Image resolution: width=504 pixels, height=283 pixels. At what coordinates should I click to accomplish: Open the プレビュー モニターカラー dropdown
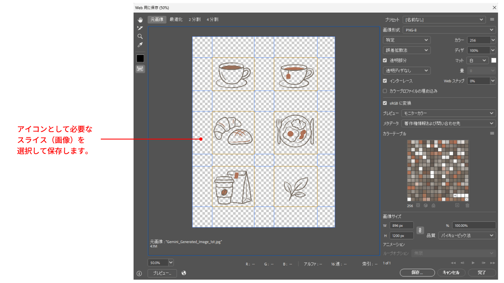tap(449, 113)
